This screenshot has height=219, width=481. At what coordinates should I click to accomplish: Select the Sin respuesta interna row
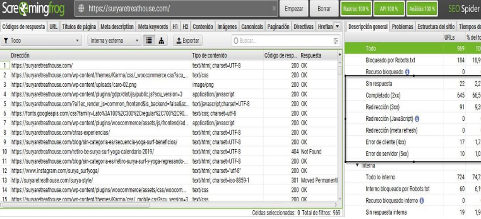413,212
